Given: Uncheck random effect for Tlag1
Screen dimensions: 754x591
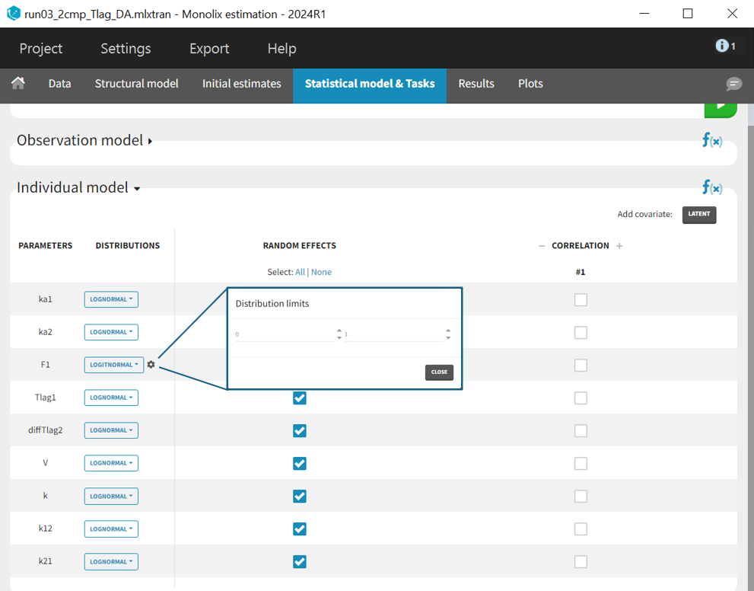Looking at the screenshot, I should [300, 398].
